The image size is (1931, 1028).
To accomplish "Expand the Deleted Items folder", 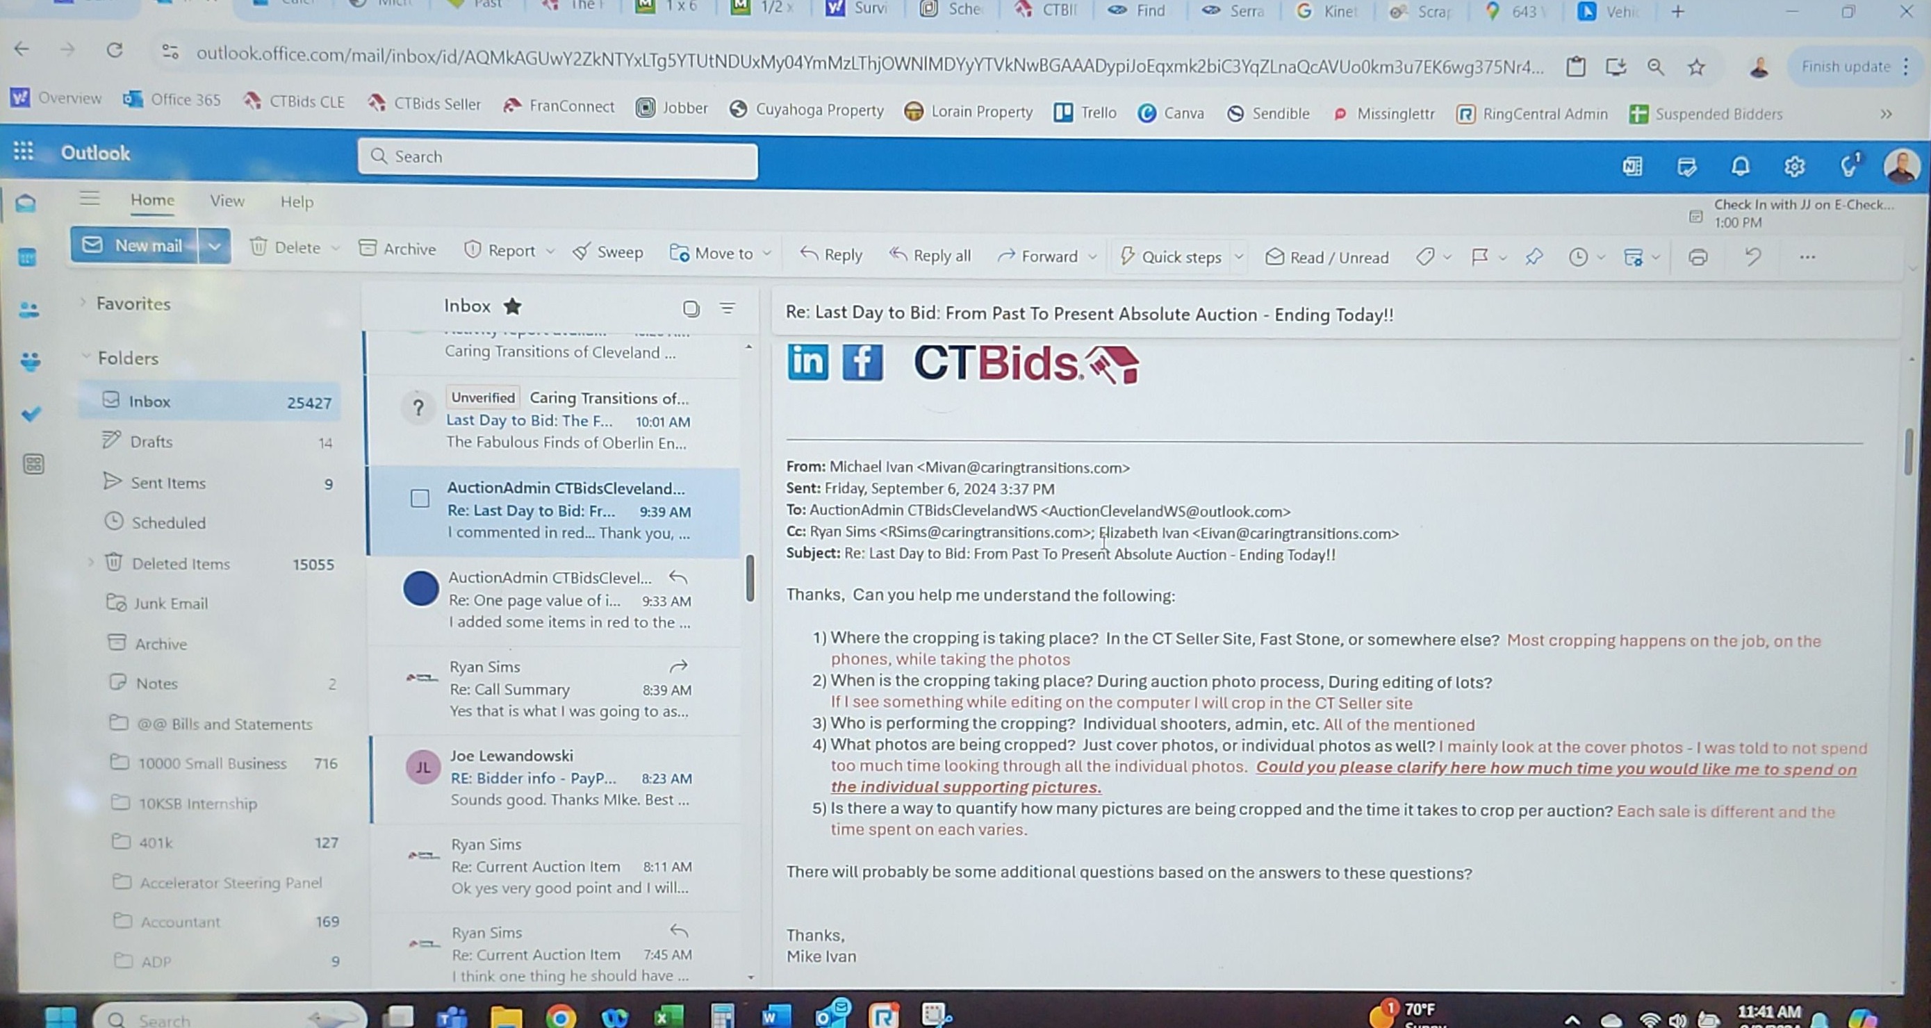I will [91, 562].
